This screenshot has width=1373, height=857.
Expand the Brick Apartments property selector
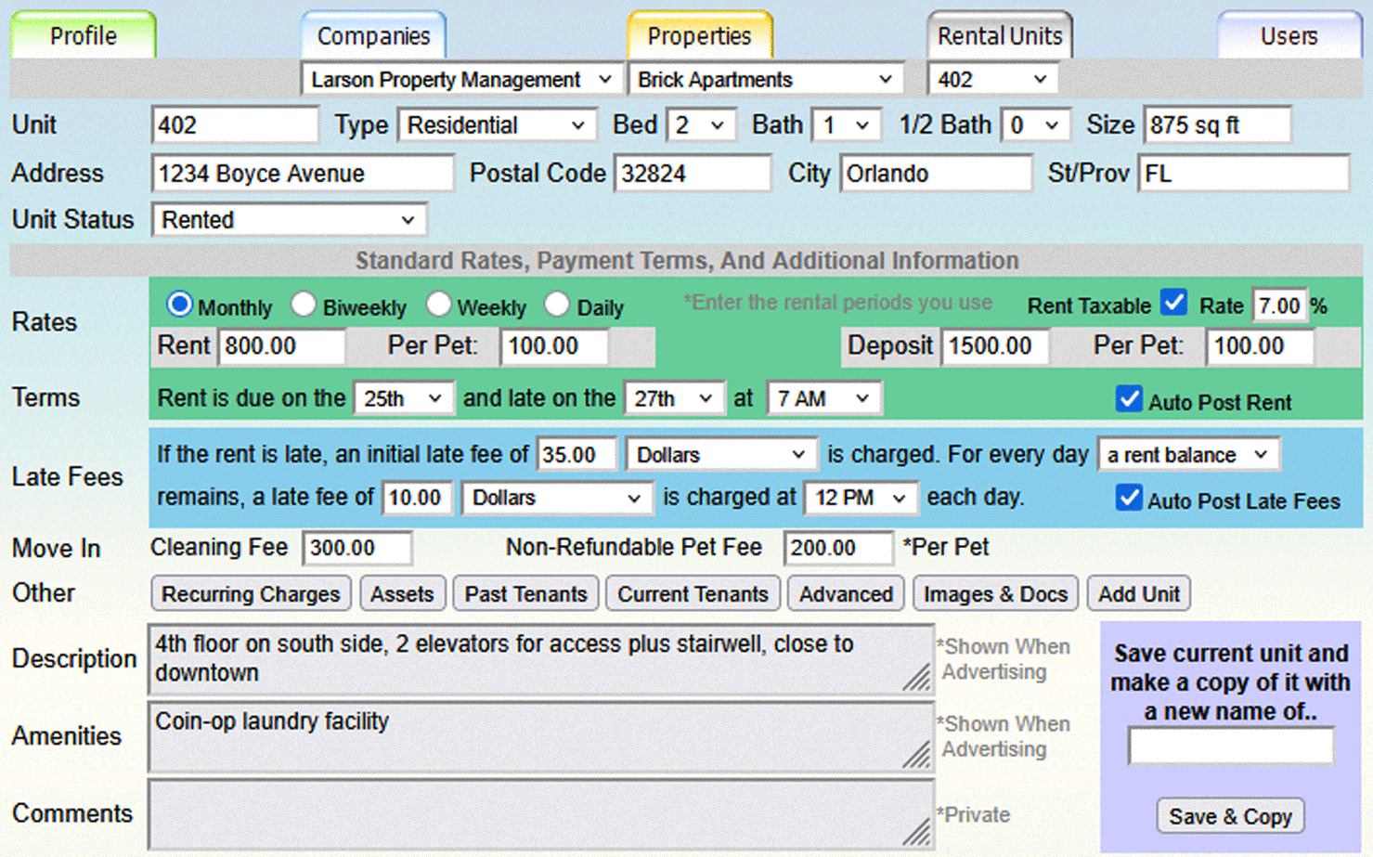click(x=766, y=79)
